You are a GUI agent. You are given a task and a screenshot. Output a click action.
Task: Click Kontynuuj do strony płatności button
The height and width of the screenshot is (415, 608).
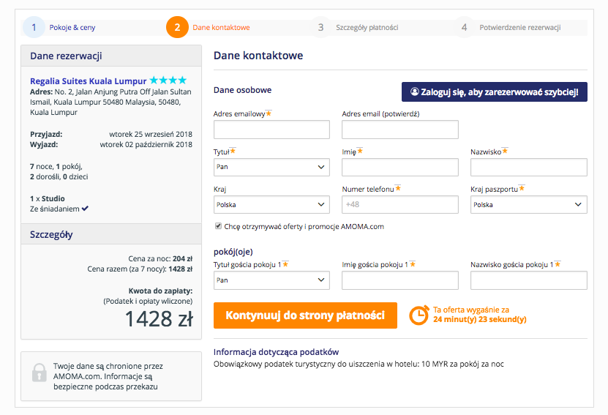305,315
